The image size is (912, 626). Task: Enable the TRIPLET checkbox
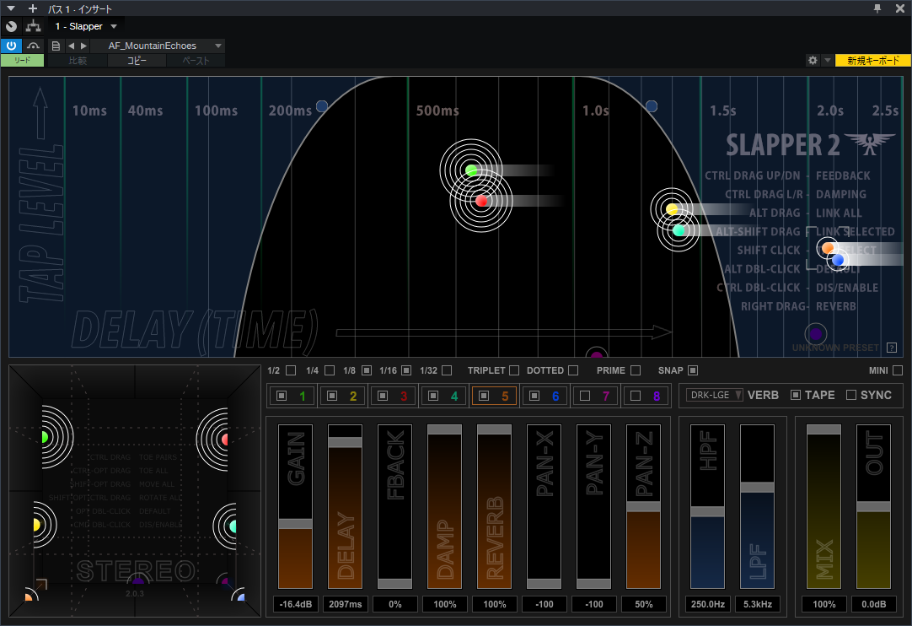pyautogui.click(x=514, y=370)
